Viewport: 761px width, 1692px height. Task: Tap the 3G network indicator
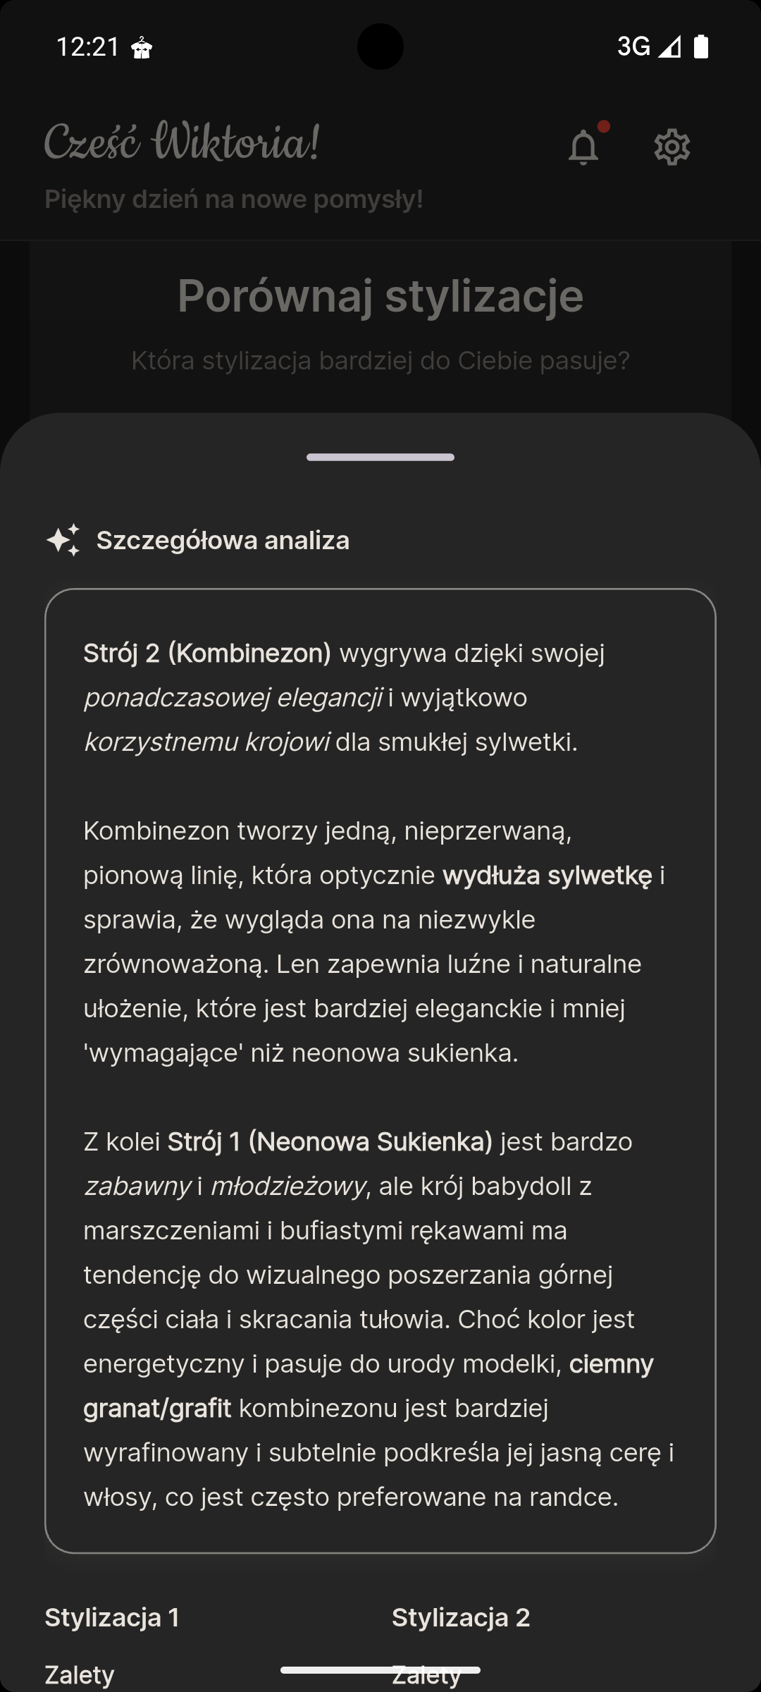(x=631, y=47)
